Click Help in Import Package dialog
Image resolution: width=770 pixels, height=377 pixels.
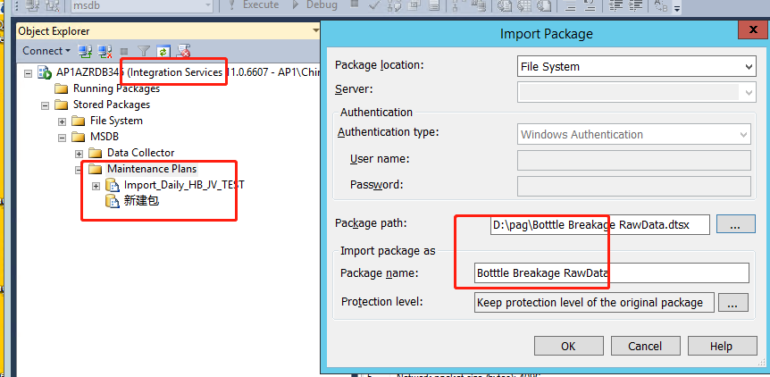(722, 346)
